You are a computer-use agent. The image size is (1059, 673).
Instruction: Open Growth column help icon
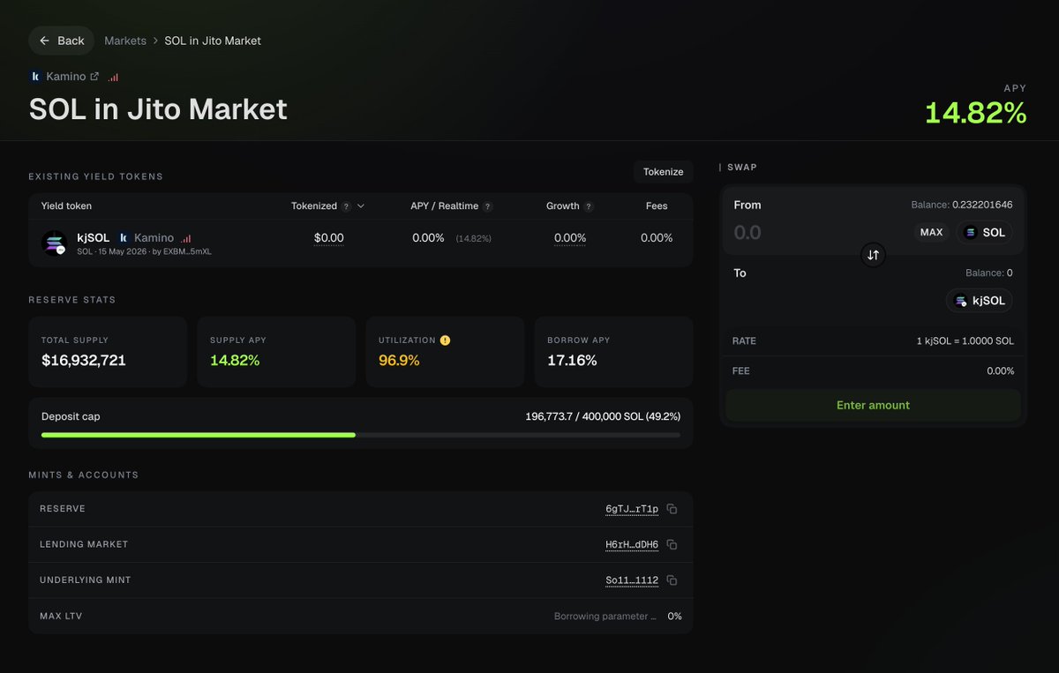click(589, 206)
